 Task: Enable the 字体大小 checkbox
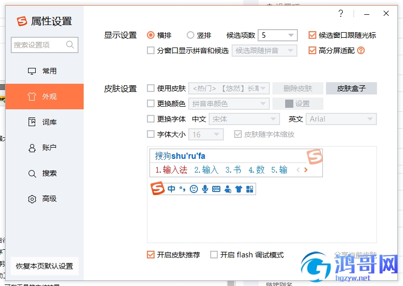[x=150, y=134]
